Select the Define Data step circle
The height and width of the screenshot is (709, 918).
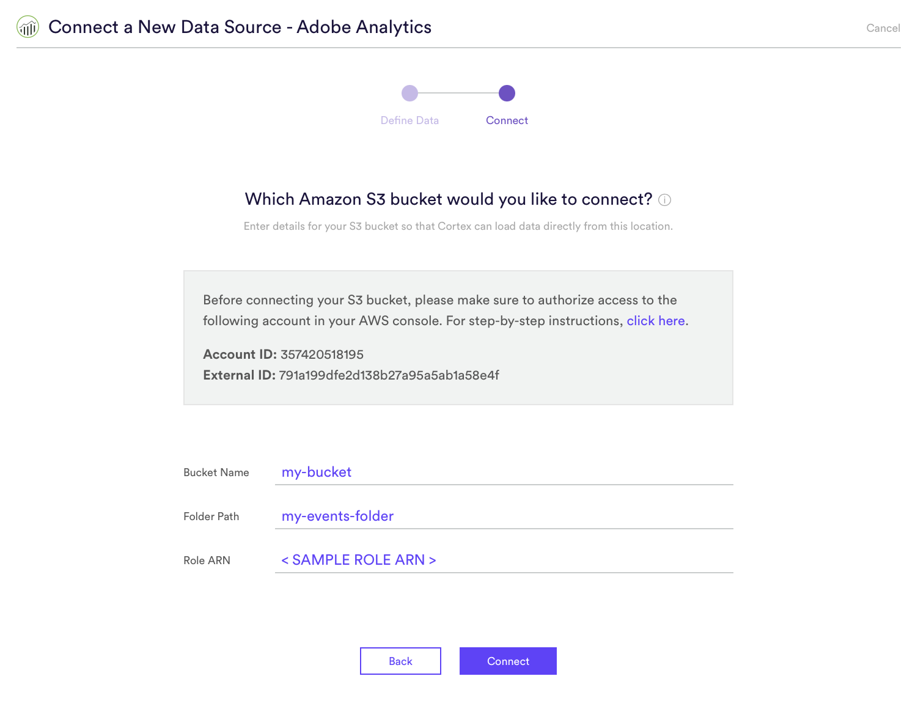click(409, 93)
